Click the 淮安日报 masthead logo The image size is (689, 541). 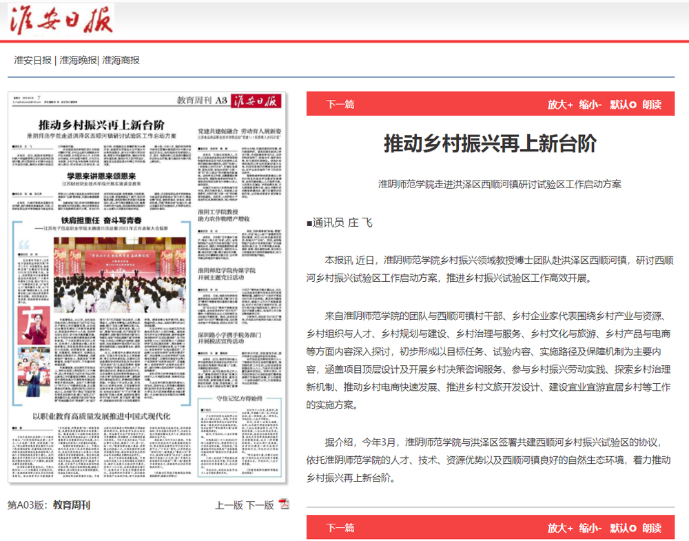(61, 20)
